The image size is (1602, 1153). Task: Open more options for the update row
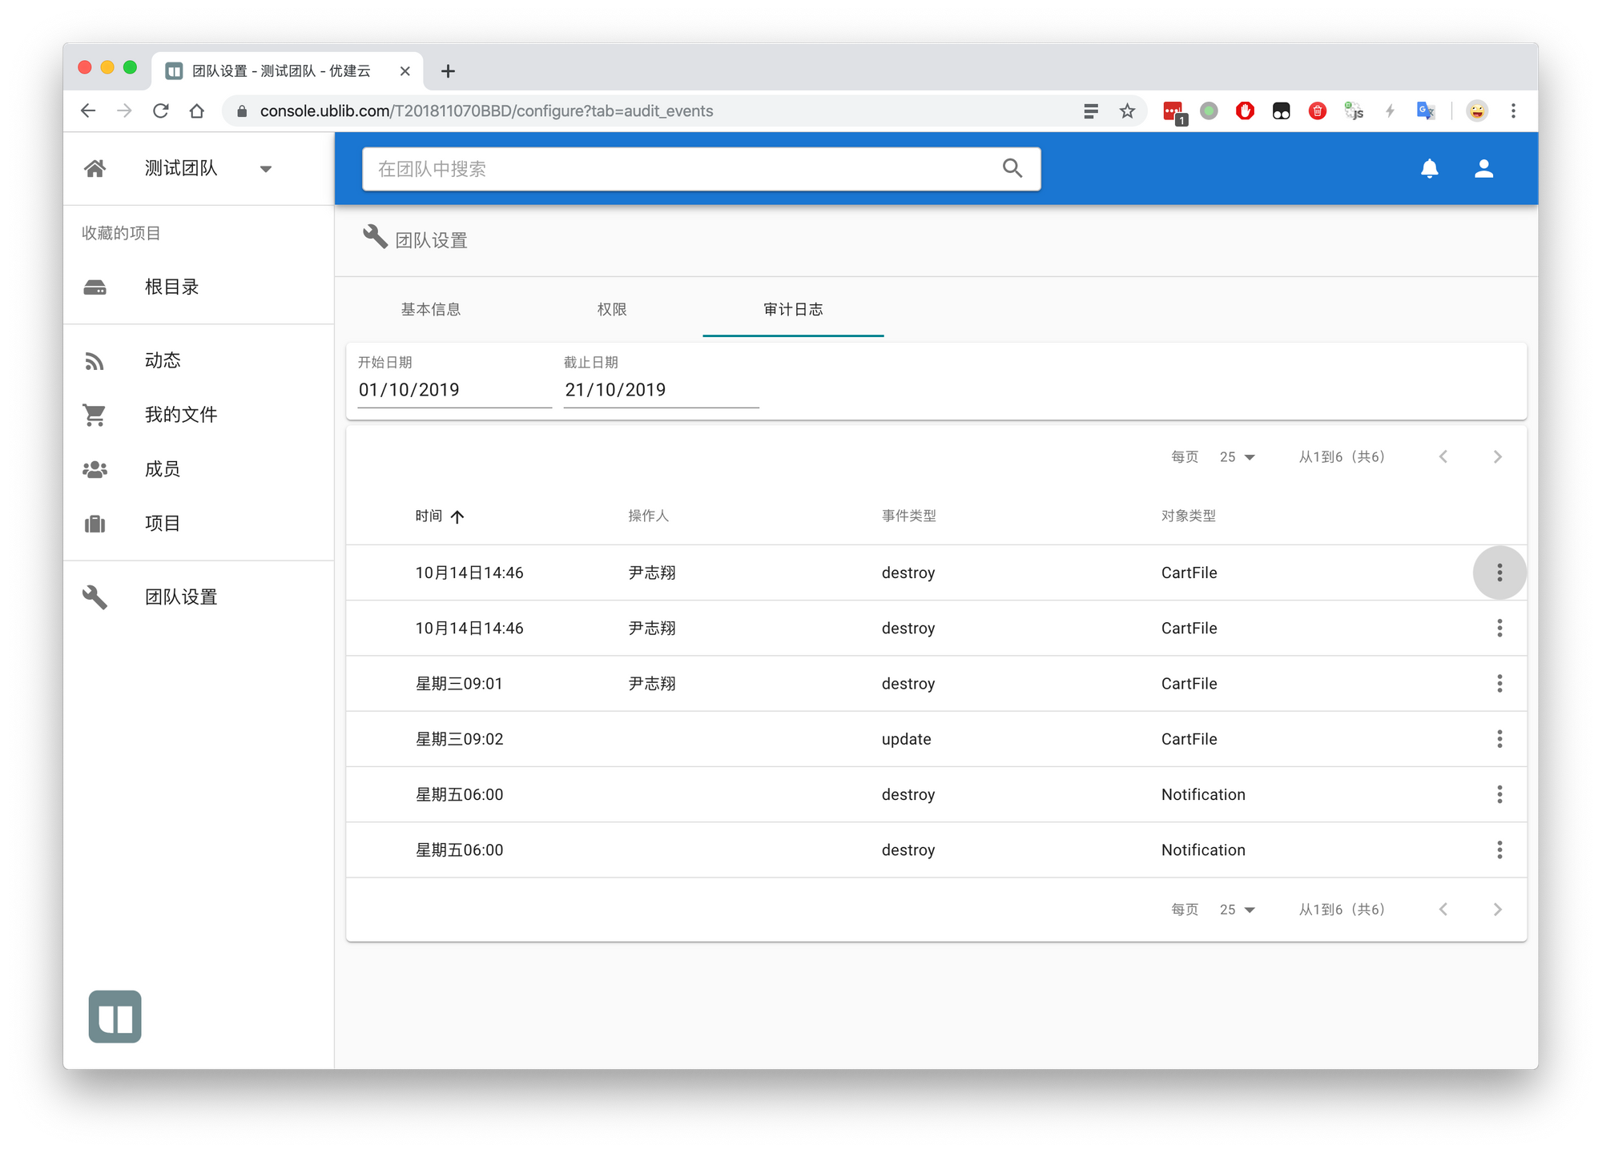(x=1499, y=739)
